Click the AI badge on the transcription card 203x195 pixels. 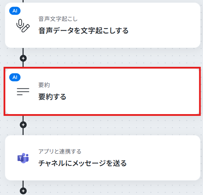point(15,11)
